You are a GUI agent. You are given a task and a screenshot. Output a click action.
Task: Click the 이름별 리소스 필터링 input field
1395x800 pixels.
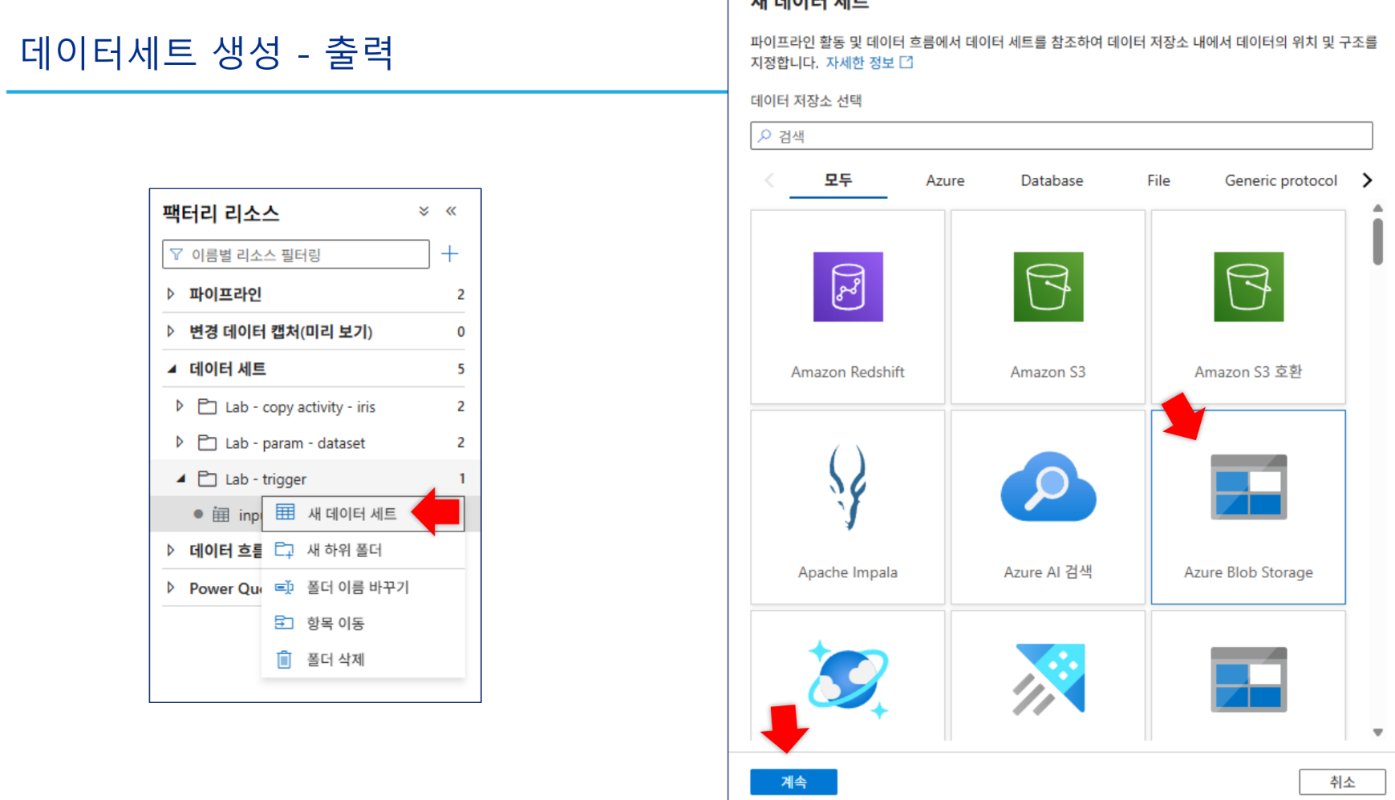(x=296, y=254)
